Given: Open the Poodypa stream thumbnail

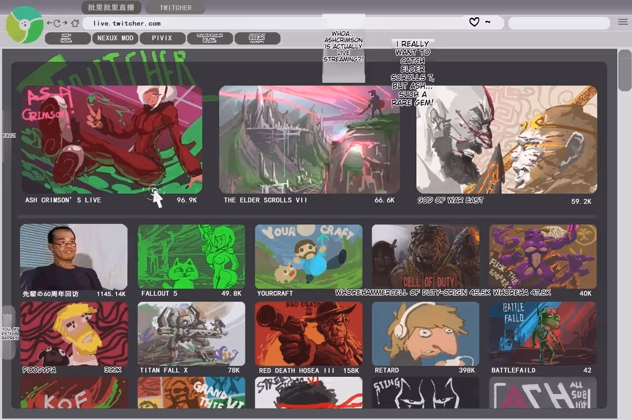Looking at the screenshot, I should tap(74, 334).
